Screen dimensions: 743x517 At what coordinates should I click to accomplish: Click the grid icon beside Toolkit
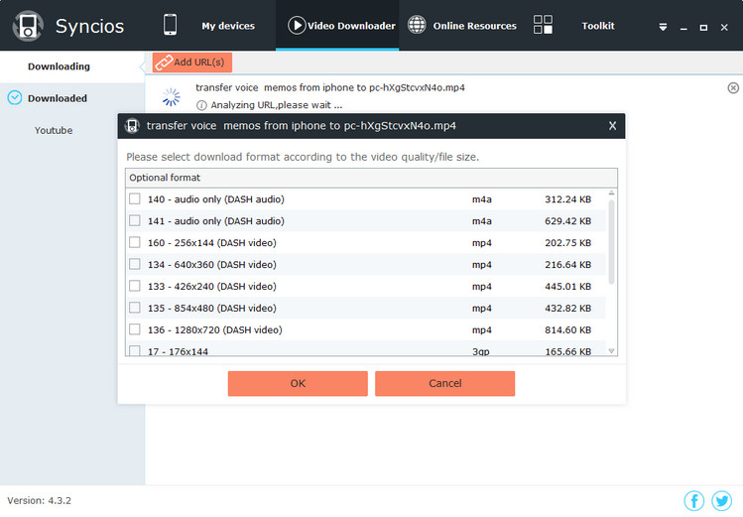click(x=543, y=24)
